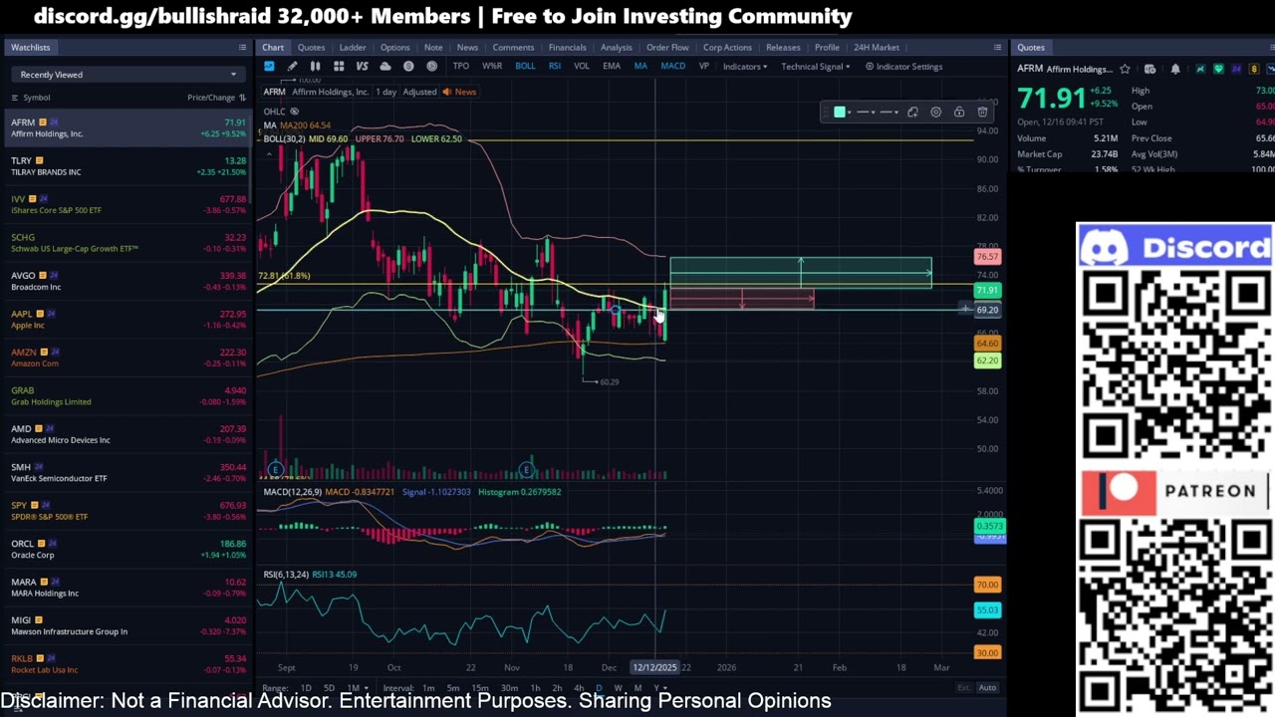
Task: Switch to the Quotes tab
Action: point(311,48)
